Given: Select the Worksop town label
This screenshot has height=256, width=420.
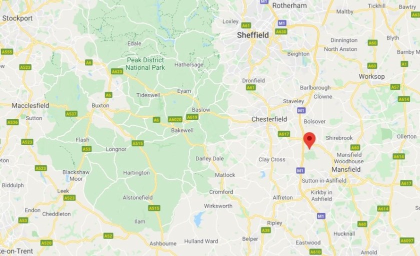Looking at the screenshot, I should (372, 76).
